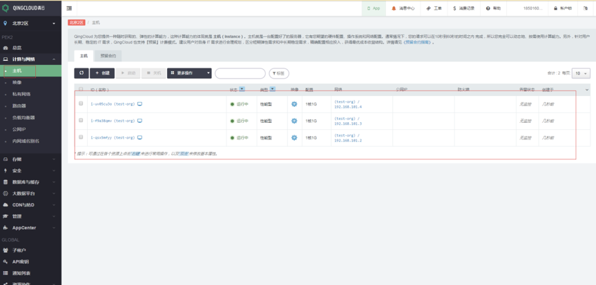Click gear image icon for i-uv05cu3o row
Screen dimensions: 596x285
tap(294, 104)
